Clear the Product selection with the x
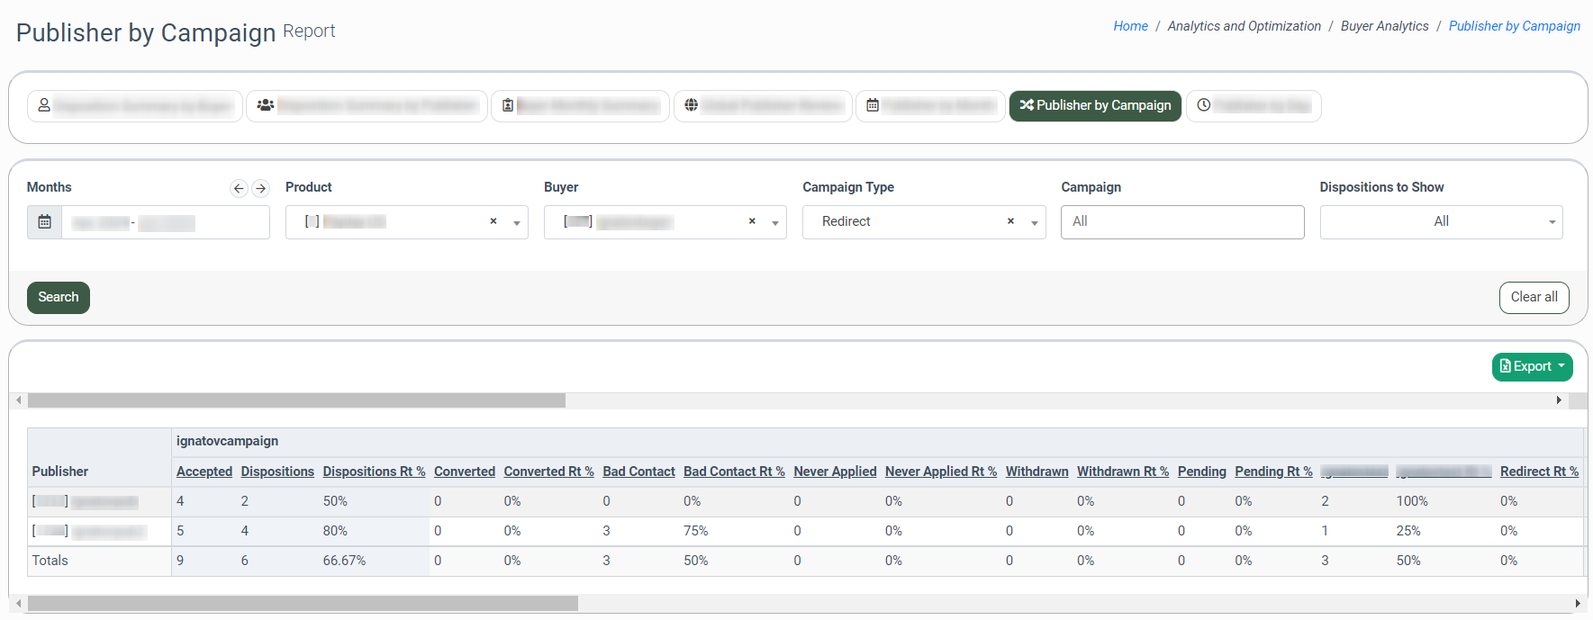This screenshot has width=1593, height=620. click(x=493, y=221)
